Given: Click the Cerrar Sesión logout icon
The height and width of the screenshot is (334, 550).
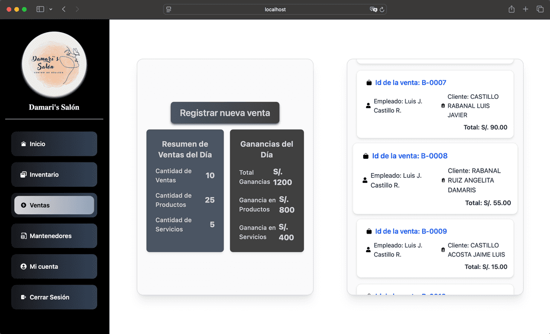Looking at the screenshot, I should [23, 297].
